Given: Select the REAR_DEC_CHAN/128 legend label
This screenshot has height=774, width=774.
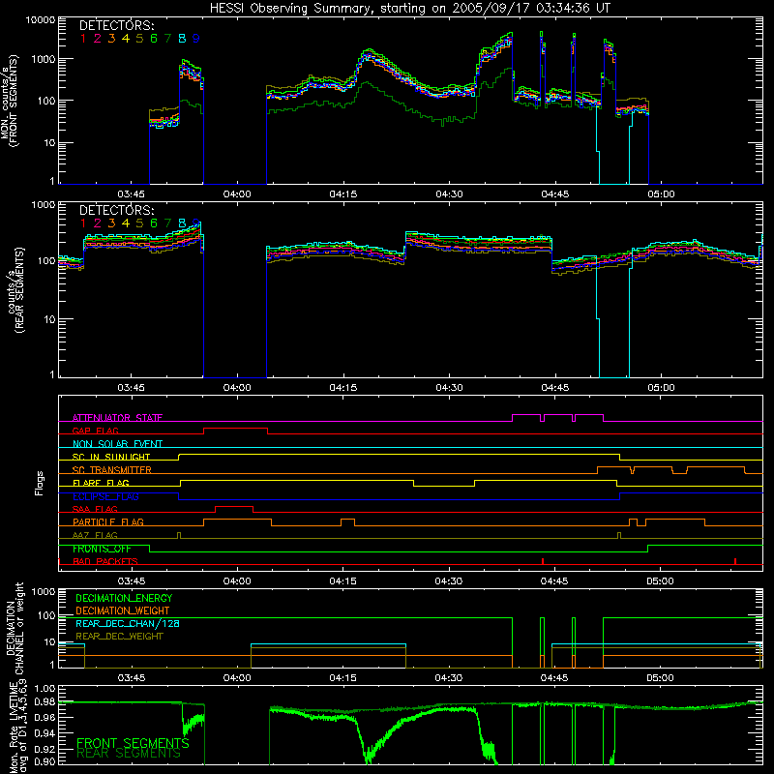Looking at the screenshot, I should pyautogui.click(x=128, y=624).
